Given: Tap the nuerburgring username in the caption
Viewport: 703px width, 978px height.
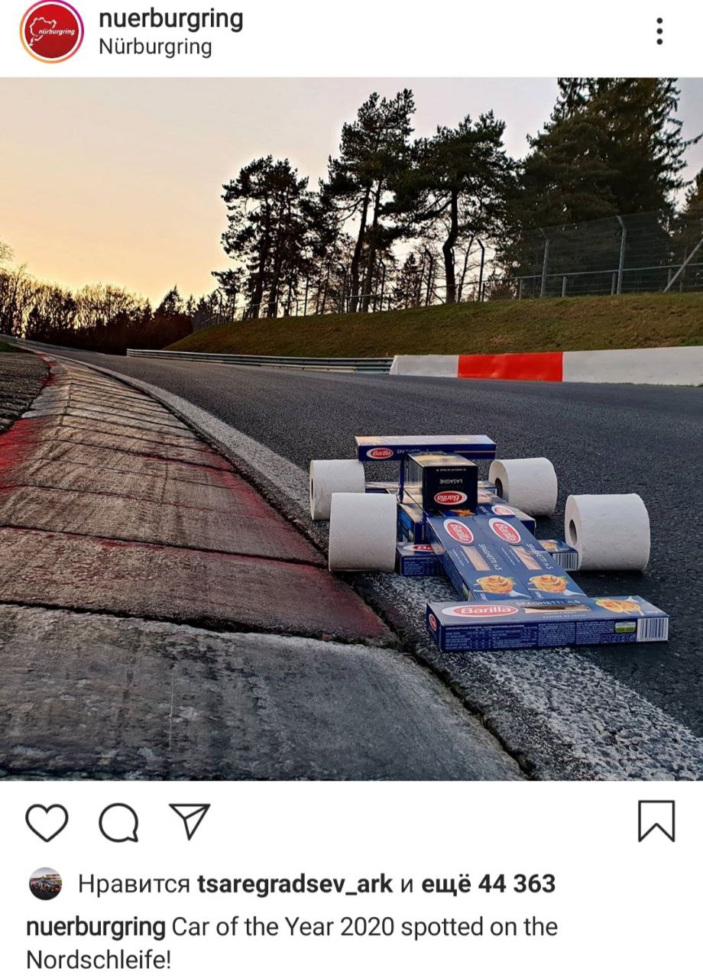Looking at the screenshot, I should coord(96,928).
